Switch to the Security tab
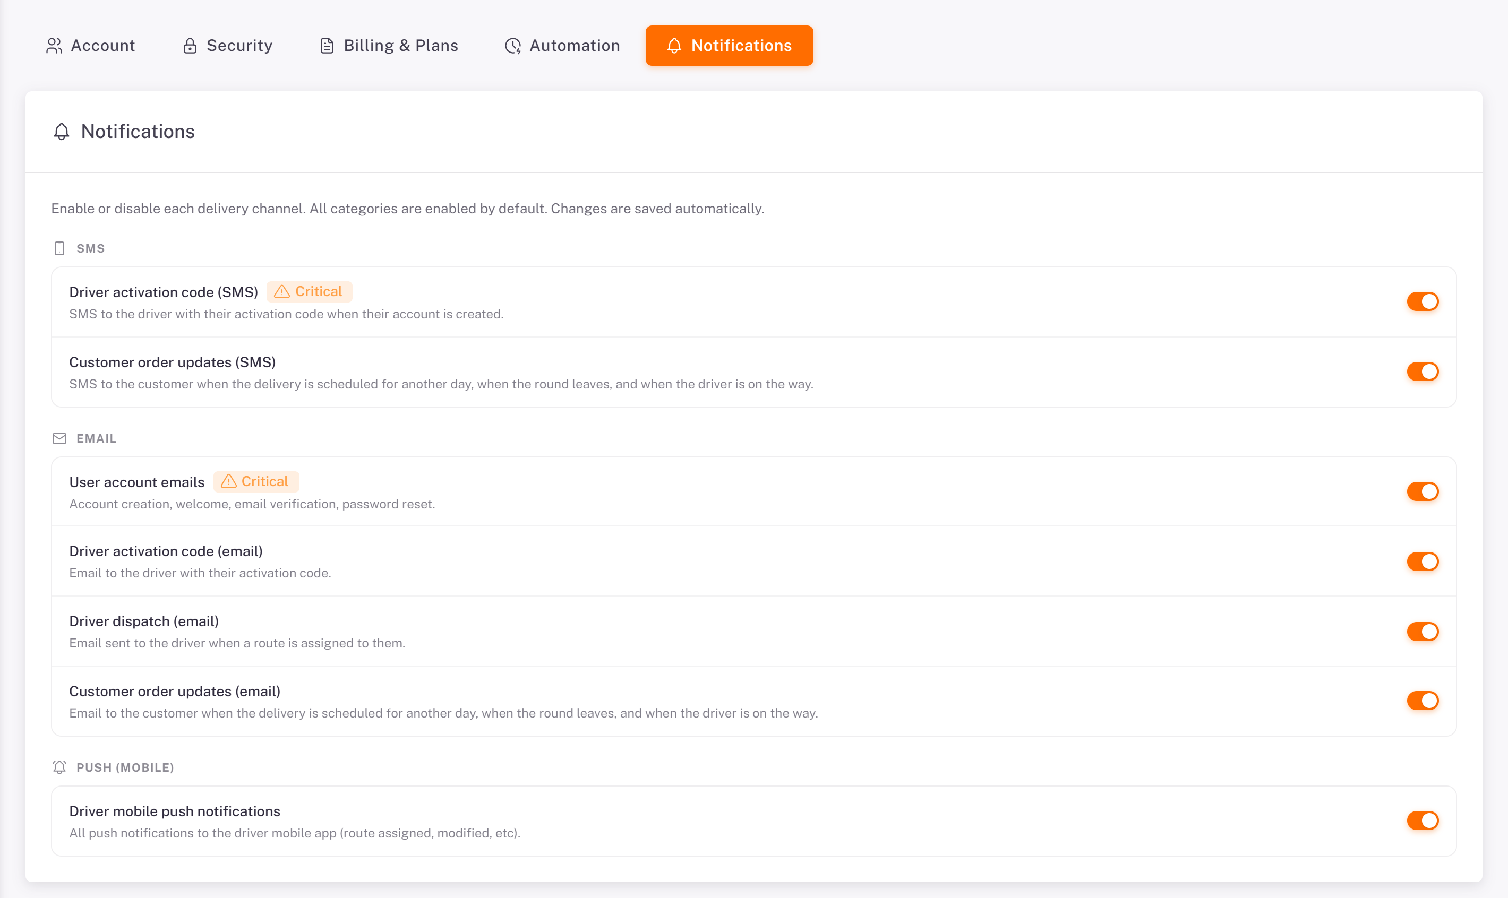1508x898 pixels. [x=228, y=46]
